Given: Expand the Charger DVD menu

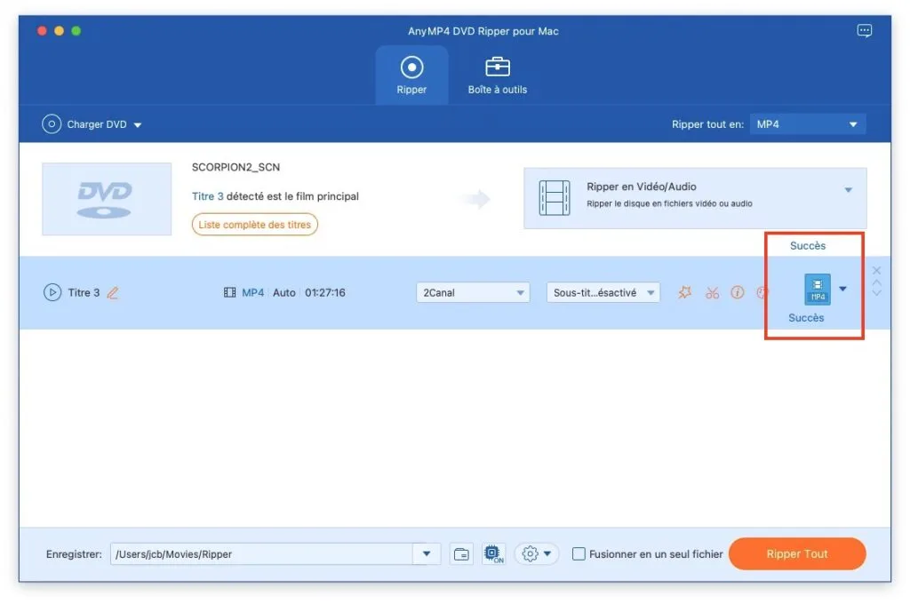Looking at the screenshot, I should tap(92, 124).
